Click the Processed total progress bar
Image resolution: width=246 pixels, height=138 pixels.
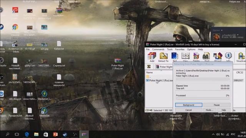click(203, 99)
